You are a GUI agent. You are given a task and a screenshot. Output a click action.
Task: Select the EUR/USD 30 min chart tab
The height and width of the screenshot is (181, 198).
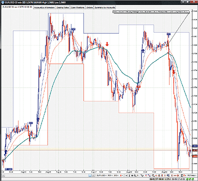click(17, 7)
